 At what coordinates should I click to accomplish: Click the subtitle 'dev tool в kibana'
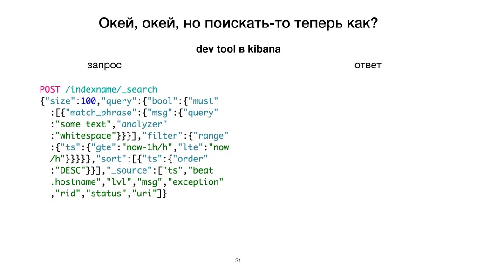point(238,49)
